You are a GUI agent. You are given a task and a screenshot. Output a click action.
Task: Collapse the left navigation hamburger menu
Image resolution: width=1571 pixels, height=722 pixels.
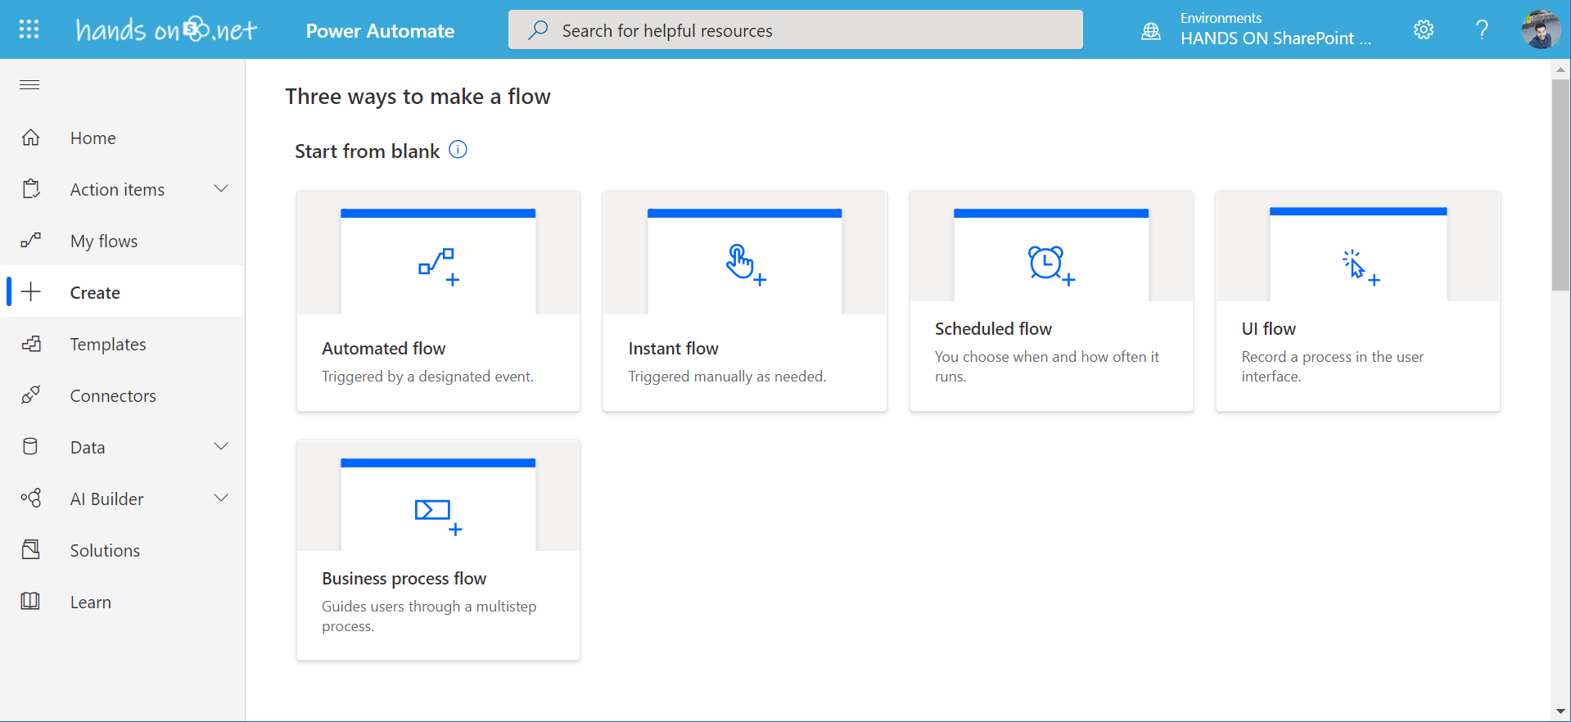tap(29, 85)
